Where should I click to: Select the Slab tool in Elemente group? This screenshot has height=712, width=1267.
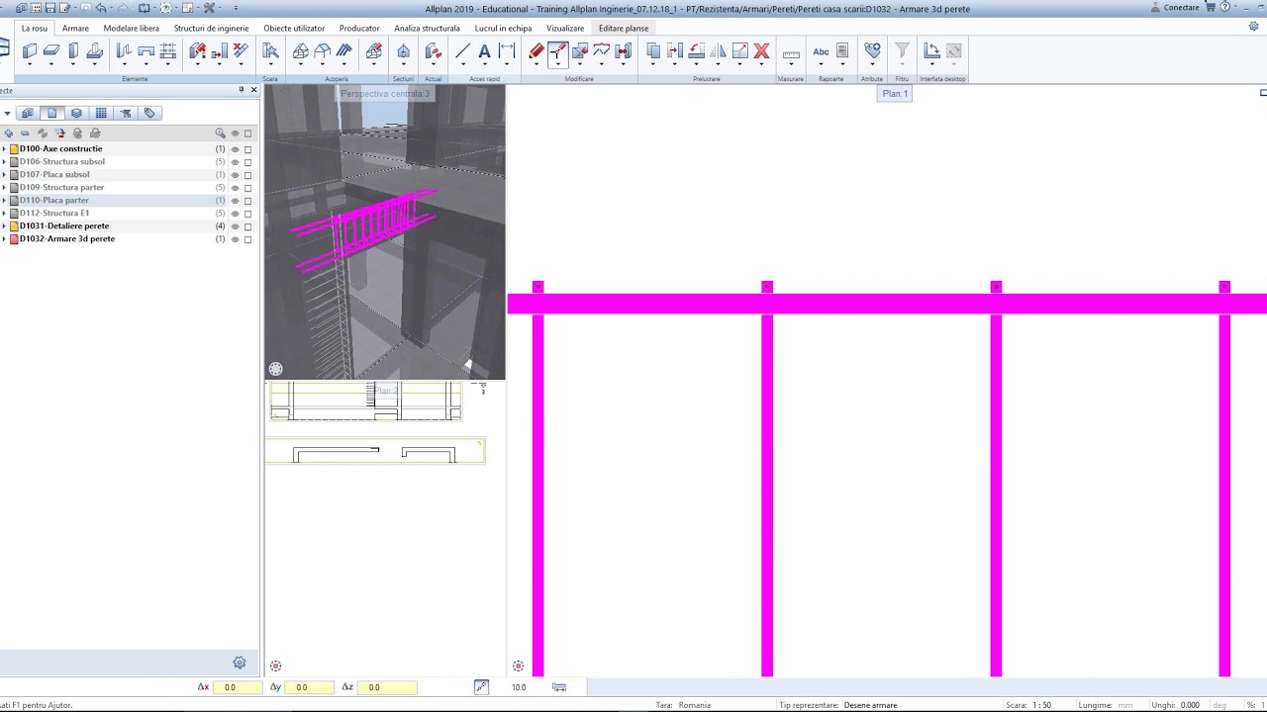[x=51, y=50]
